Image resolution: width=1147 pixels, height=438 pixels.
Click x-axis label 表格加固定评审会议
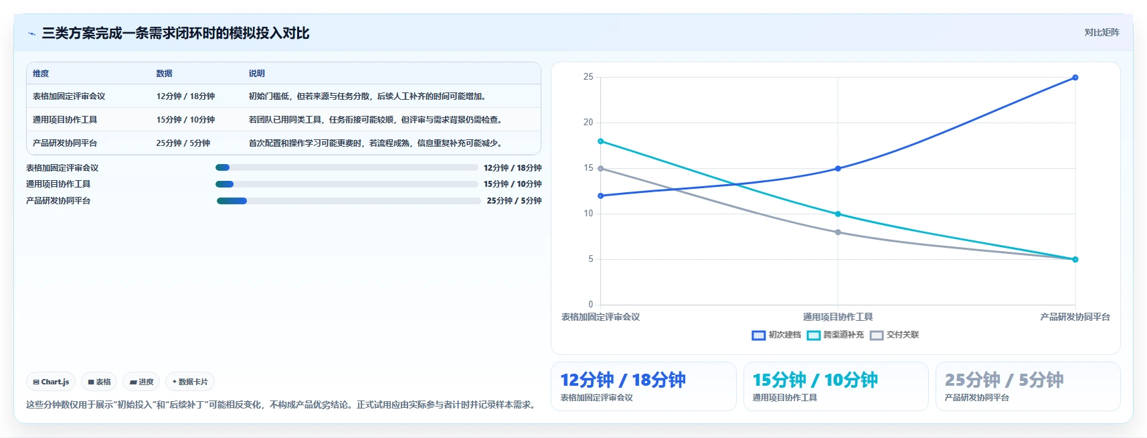pos(601,317)
